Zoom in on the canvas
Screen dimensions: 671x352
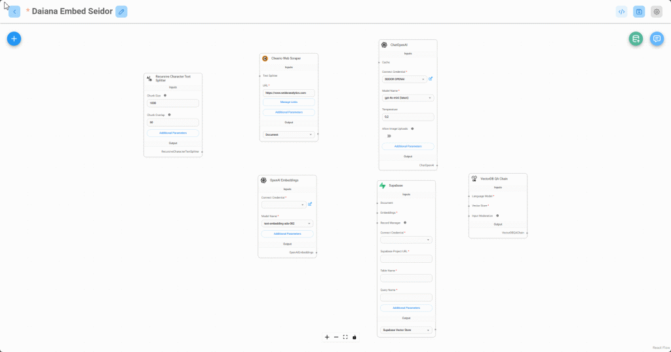pyautogui.click(x=327, y=337)
